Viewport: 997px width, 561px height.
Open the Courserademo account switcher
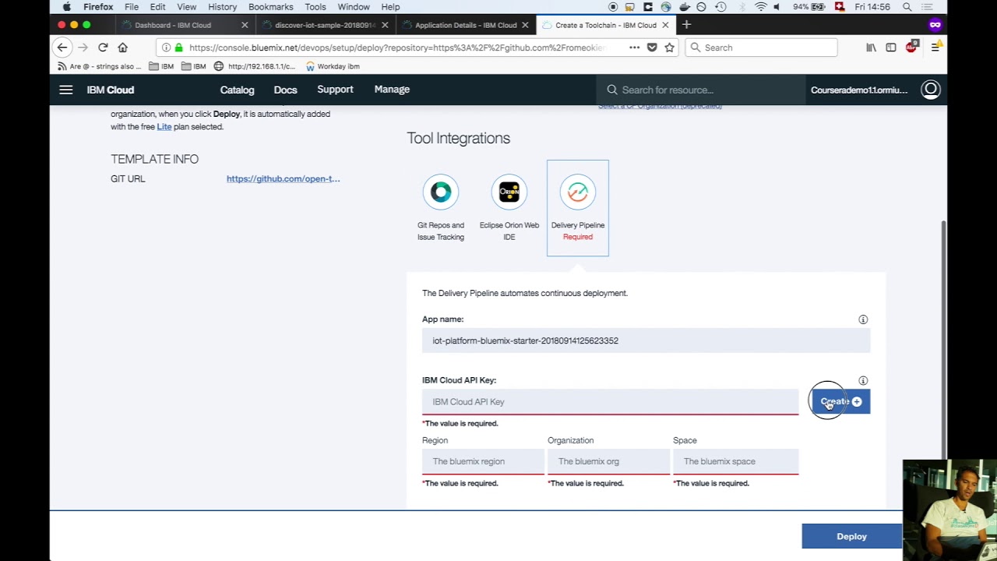[x=859, y=90]
